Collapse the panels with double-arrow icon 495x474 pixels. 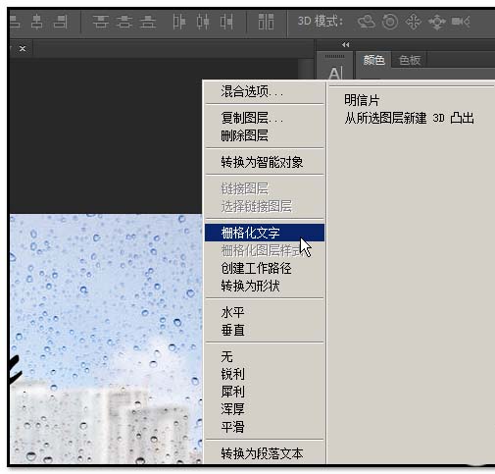click(346, 45)
